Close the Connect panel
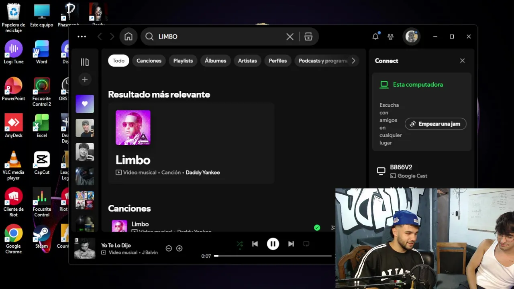The width and height of the screenshot is (514, 289). [462, 61]
